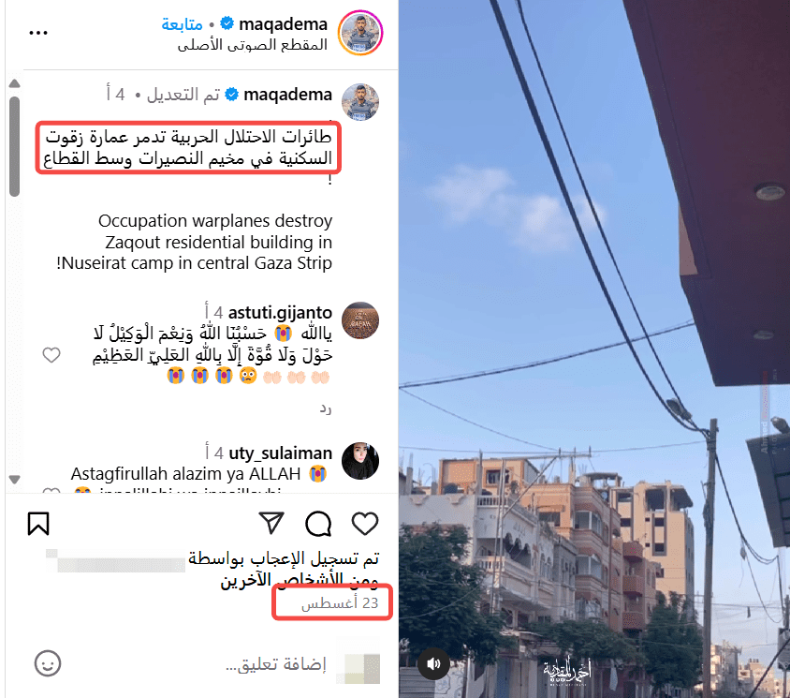Like the post with heart icon
The height and width of the screenshot is (698, 790).
365,524
